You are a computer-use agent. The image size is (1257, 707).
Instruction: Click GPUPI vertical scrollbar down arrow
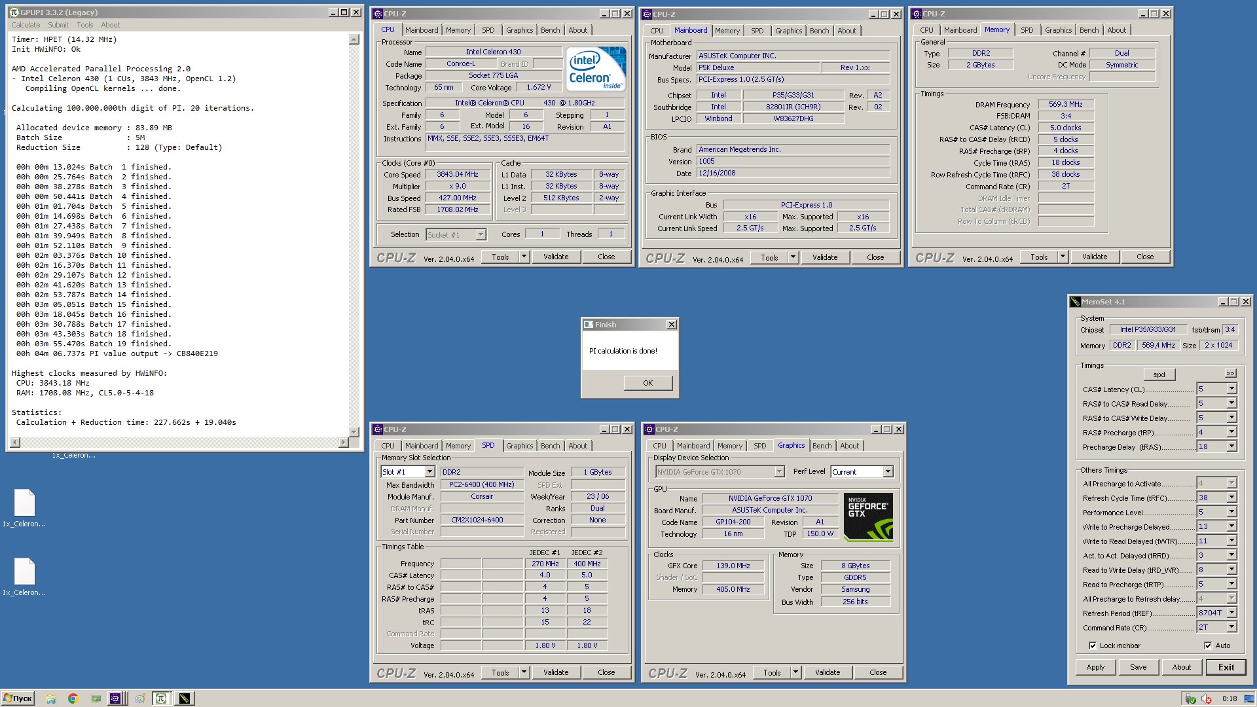[x=354, y=431]
